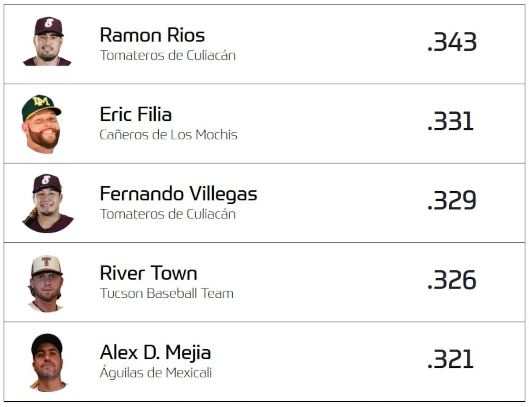Select Águilas de Mexicali team label
This screenshot has height=407, width=529.
[x=156, y=373]
